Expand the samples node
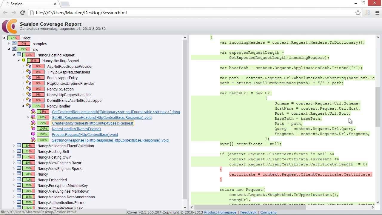Image resolution: width=382 pixels, height=215 pixels. pos(9,44)
